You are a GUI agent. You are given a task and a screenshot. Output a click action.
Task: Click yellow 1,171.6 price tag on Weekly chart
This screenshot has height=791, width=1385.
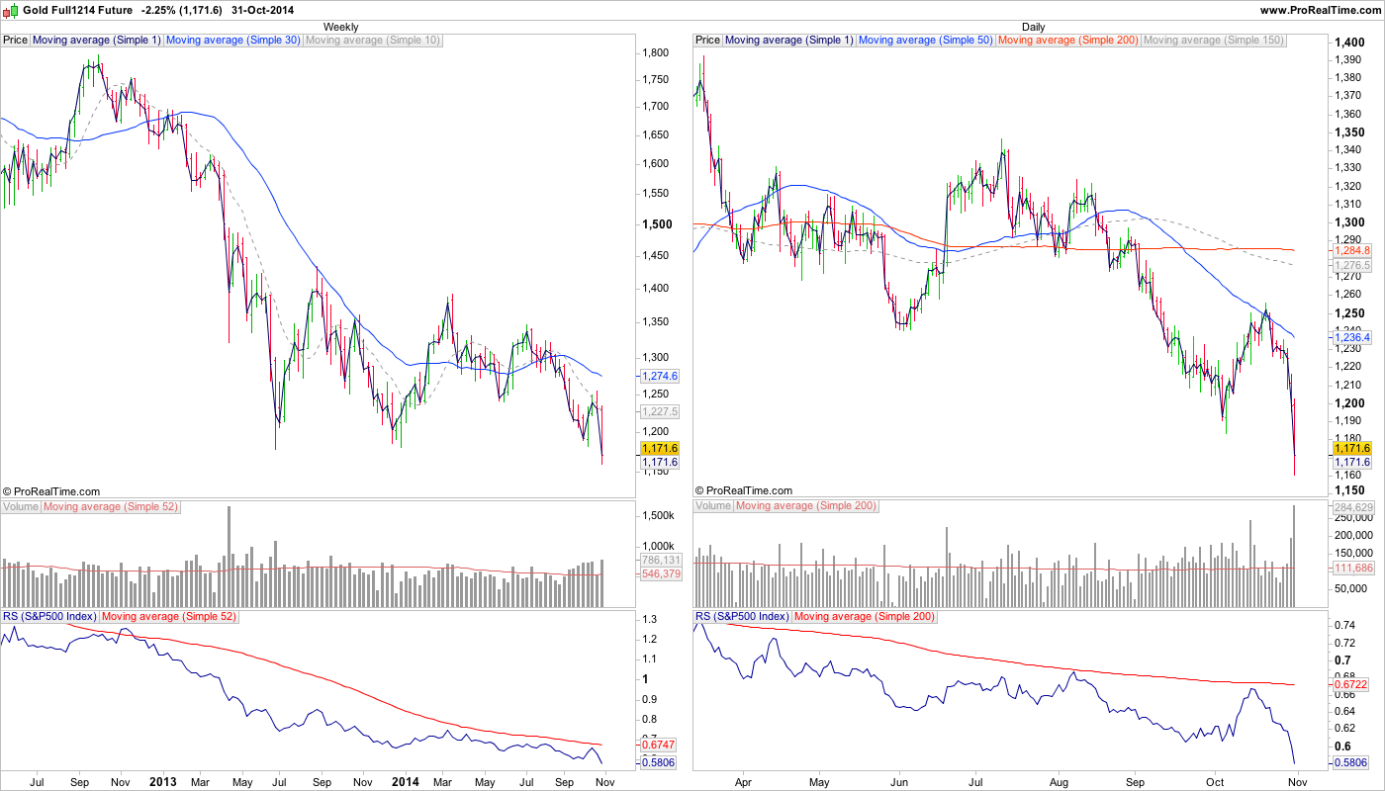coord(660,449)
